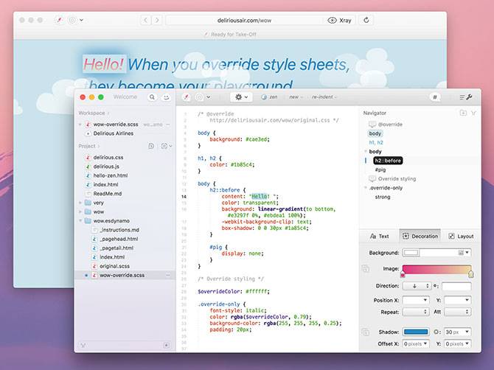Screen dimensions: 494x370
Task: Open the new toolbar menu
Action: point(296,97)
